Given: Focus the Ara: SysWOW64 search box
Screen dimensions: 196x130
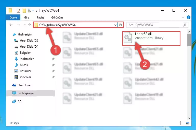Looking at the screenshot, I should point(157,25).
